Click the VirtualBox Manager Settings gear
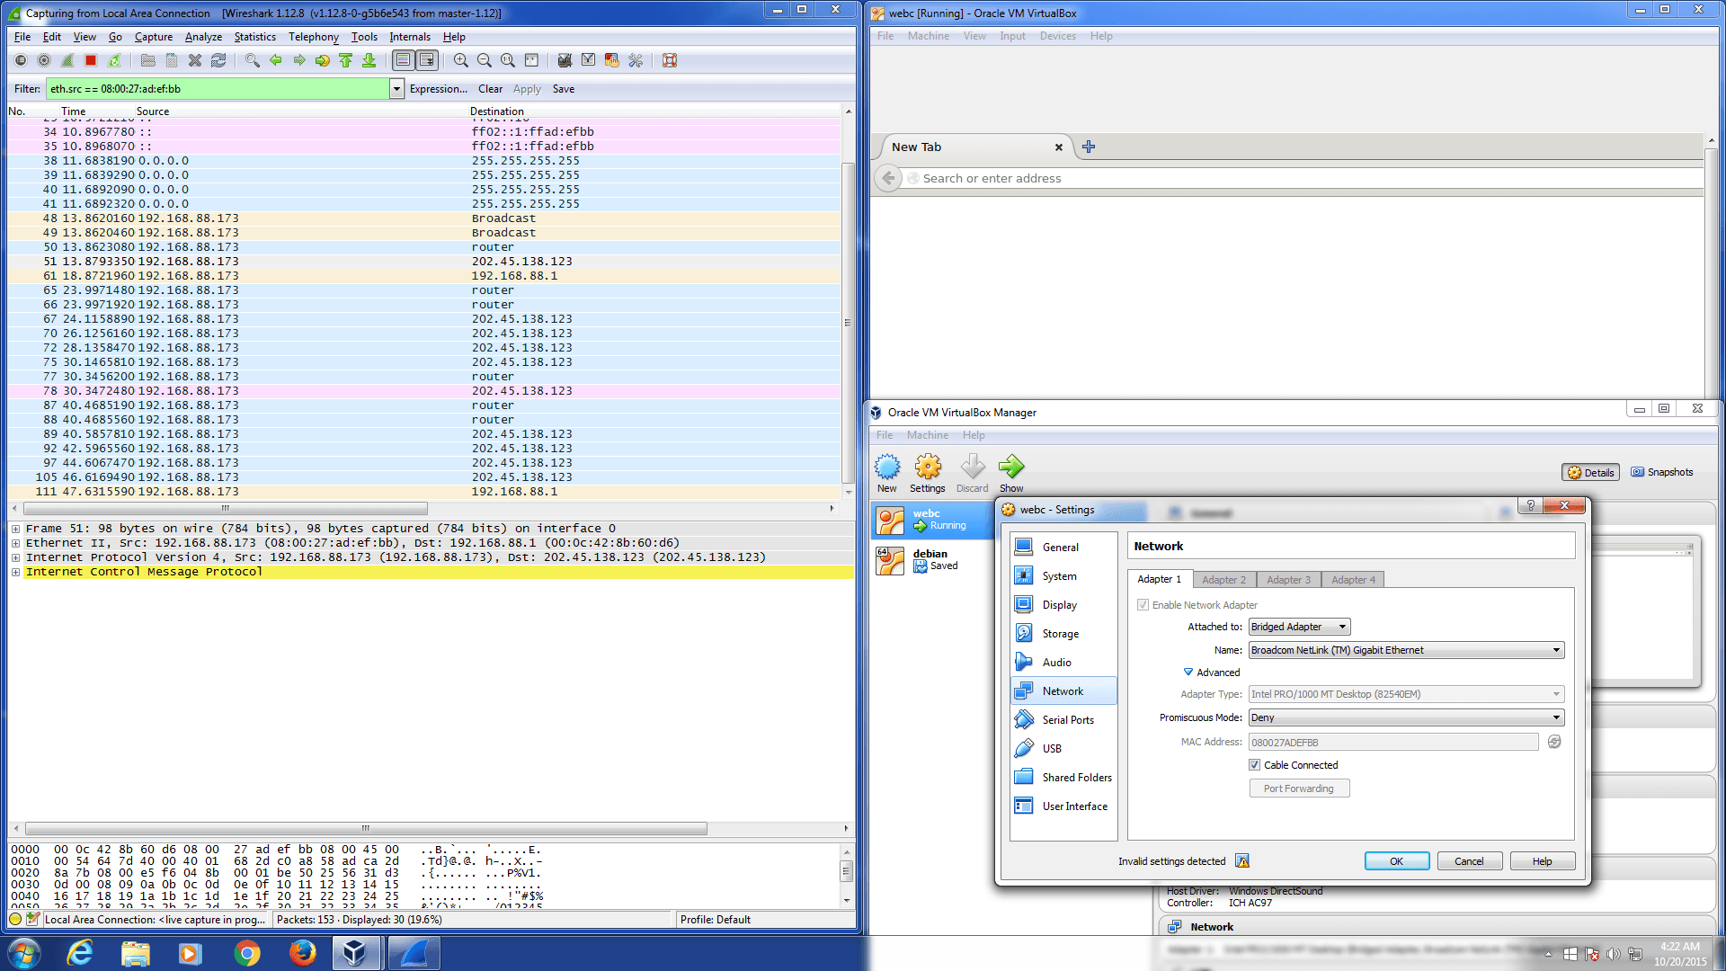The image size is (1726, 971). 927,473
